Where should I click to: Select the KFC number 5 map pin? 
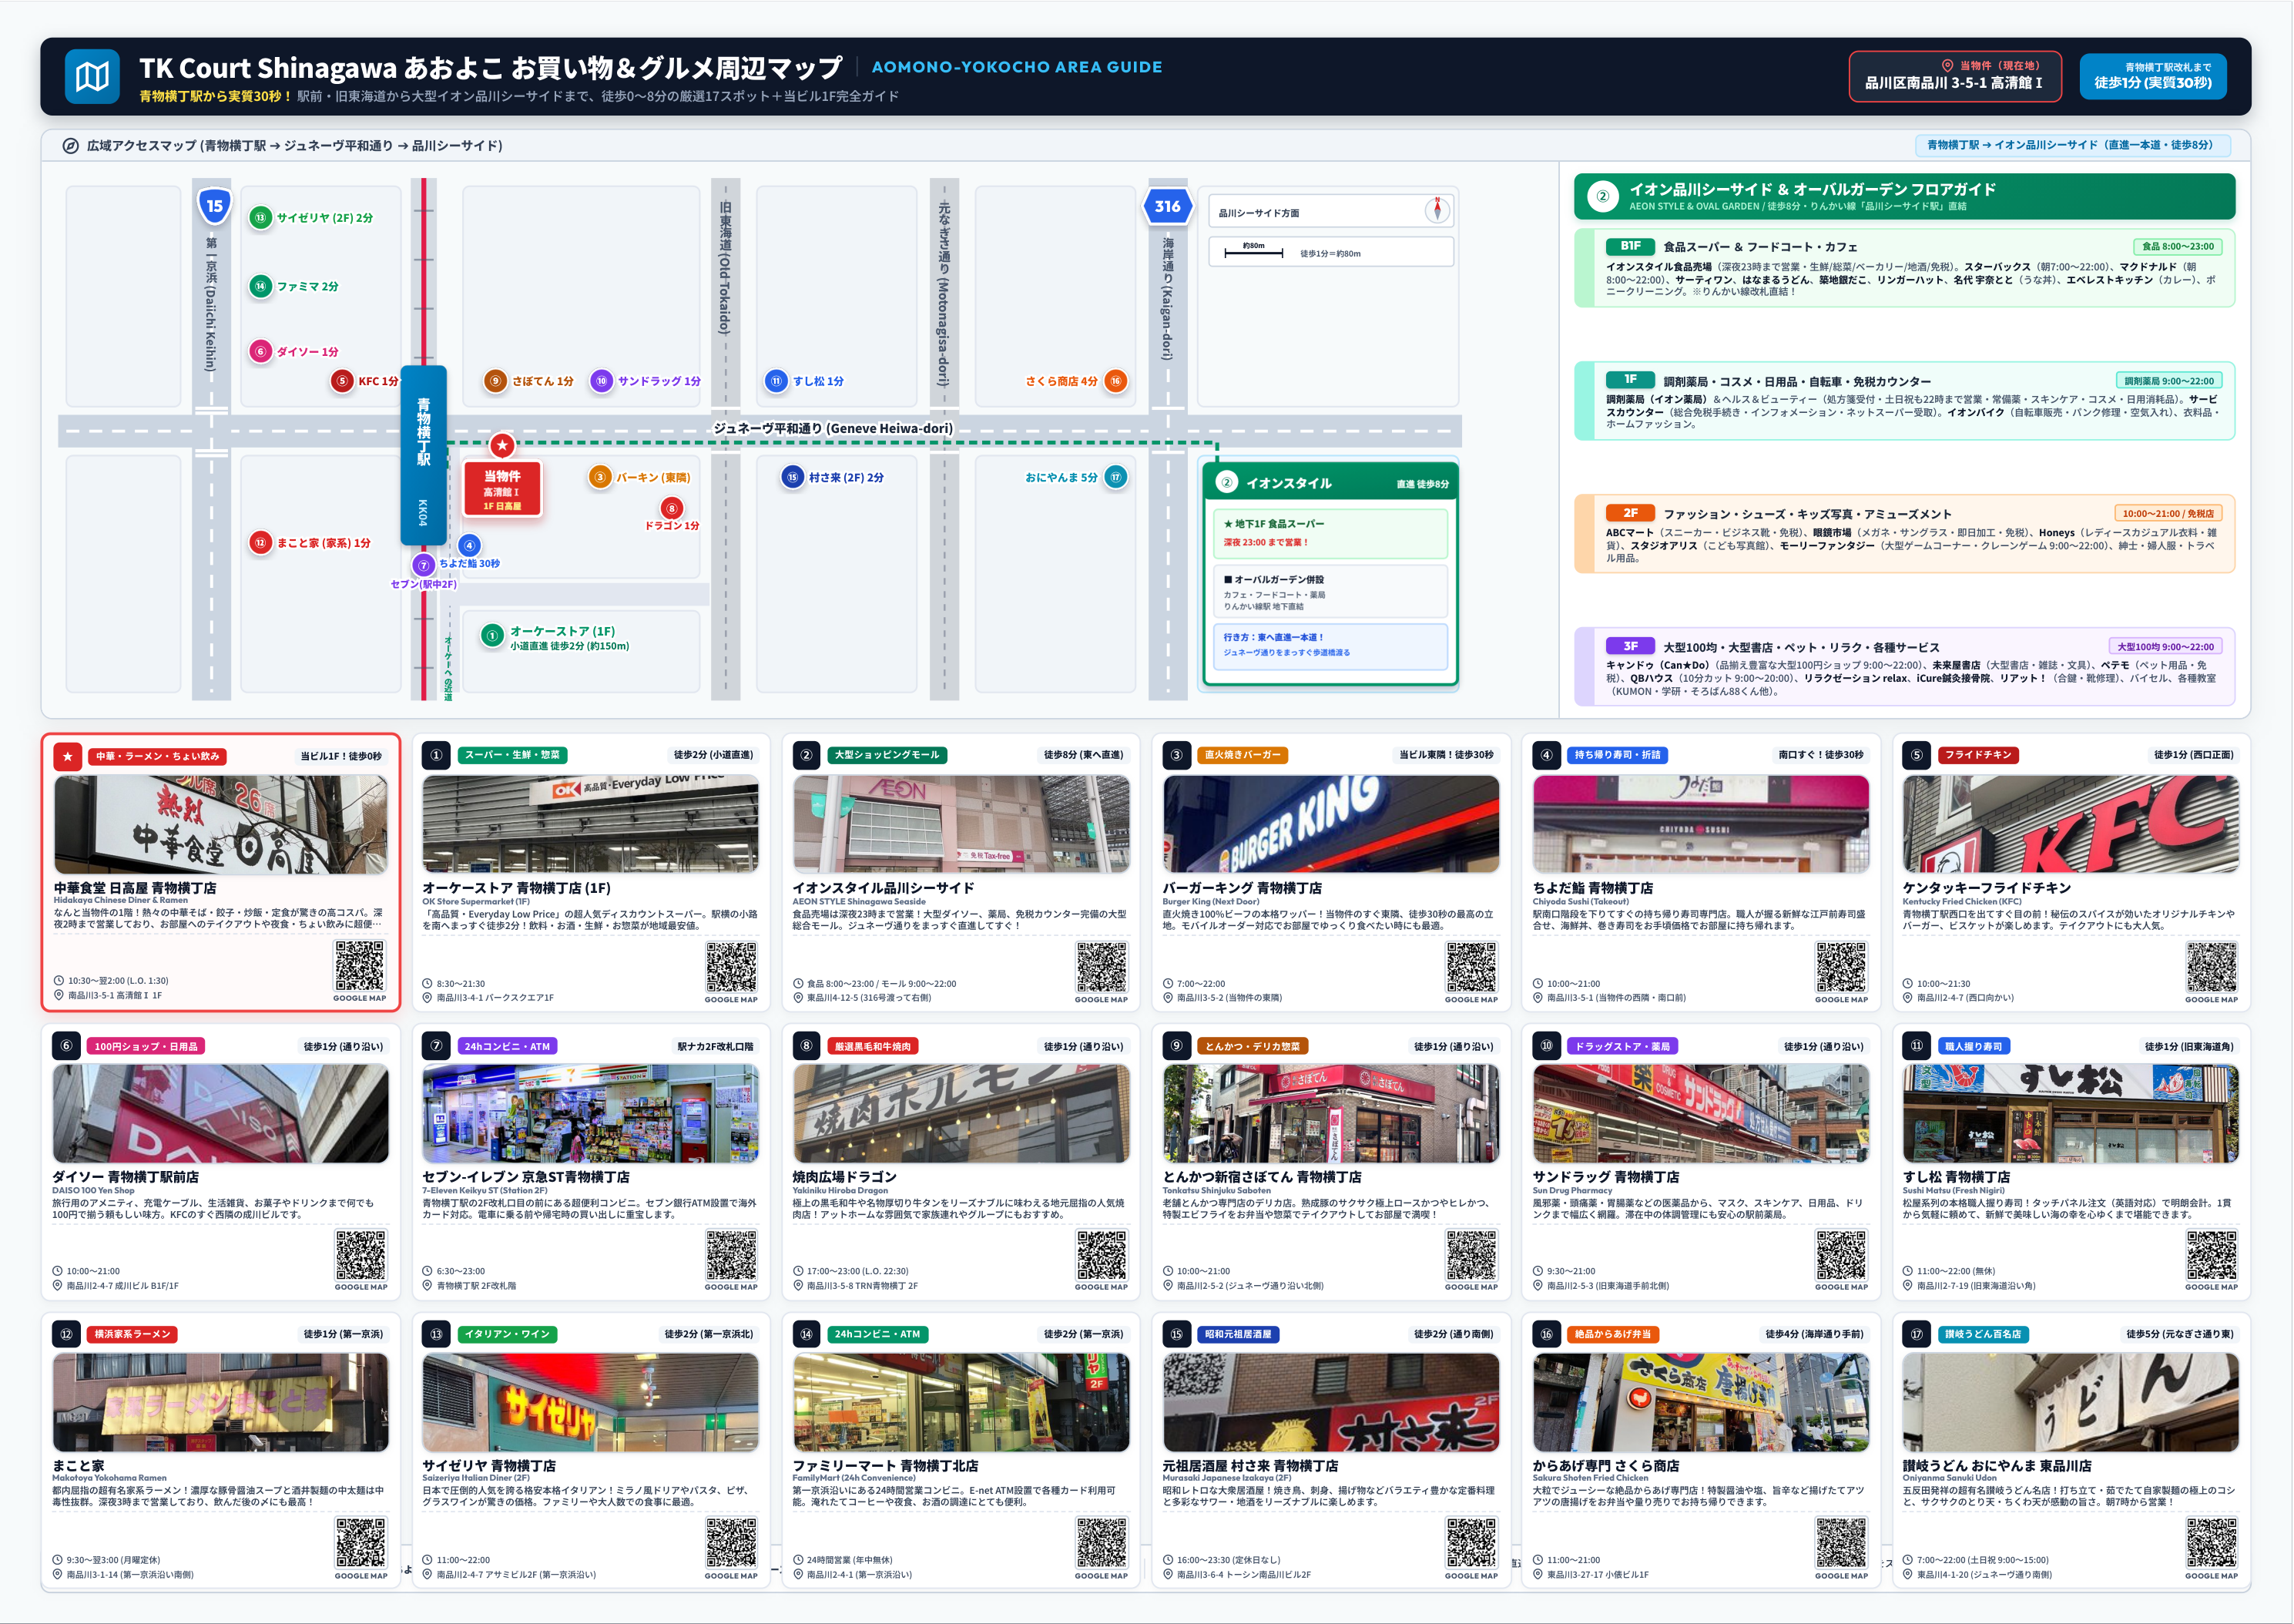point(342,381)
